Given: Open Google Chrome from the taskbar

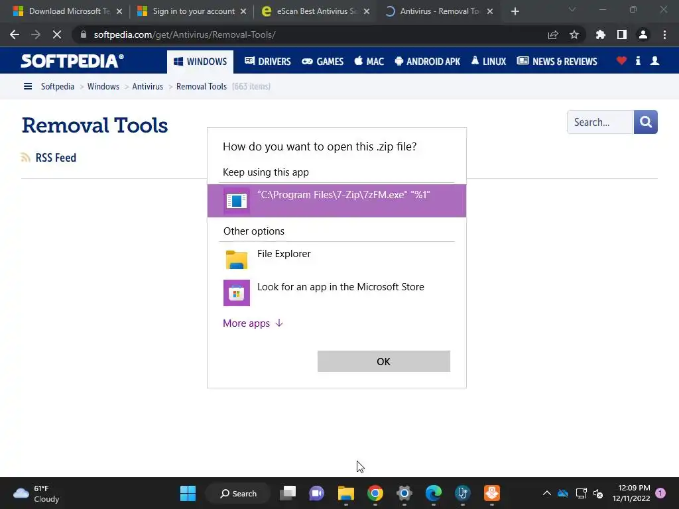Looking at the screenshot, I should 375,493.
